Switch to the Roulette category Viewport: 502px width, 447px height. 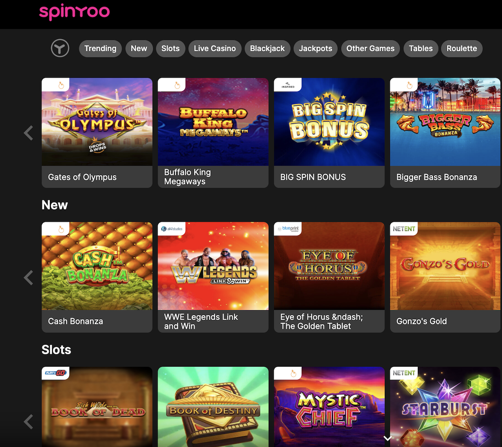[x=462, y=48]
